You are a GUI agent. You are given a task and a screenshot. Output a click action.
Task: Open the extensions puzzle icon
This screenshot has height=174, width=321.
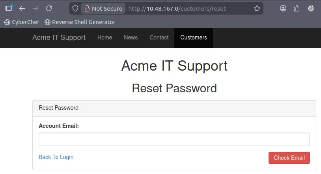pos(297,8)
